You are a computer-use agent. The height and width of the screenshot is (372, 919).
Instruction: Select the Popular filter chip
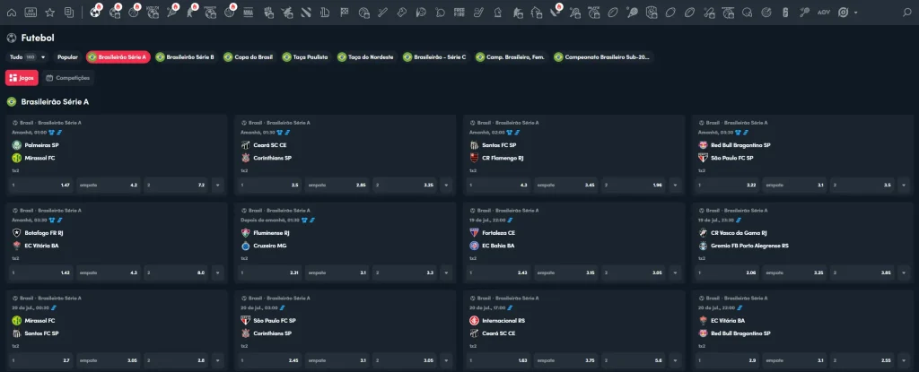(x=67, y=56)
